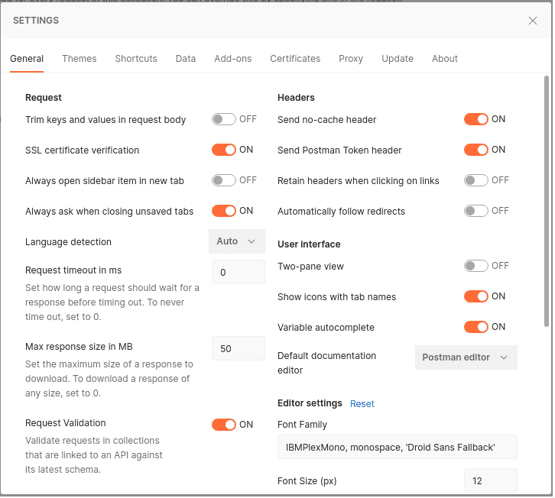Click the Request timeout in ms field
The width and height of the screenshot is (555, 498).
238,272
